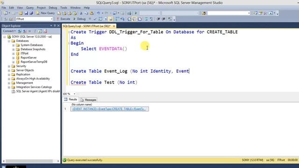
Task: Click the Debug button
Action: point(79,19)
